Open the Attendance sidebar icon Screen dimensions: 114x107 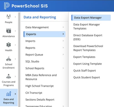coord(9,31)
